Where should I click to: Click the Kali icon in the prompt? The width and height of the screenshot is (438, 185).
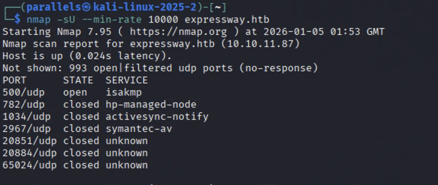tap(87, 7)
